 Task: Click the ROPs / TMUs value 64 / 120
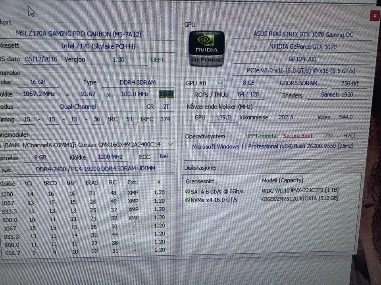[x=248, y=94]
